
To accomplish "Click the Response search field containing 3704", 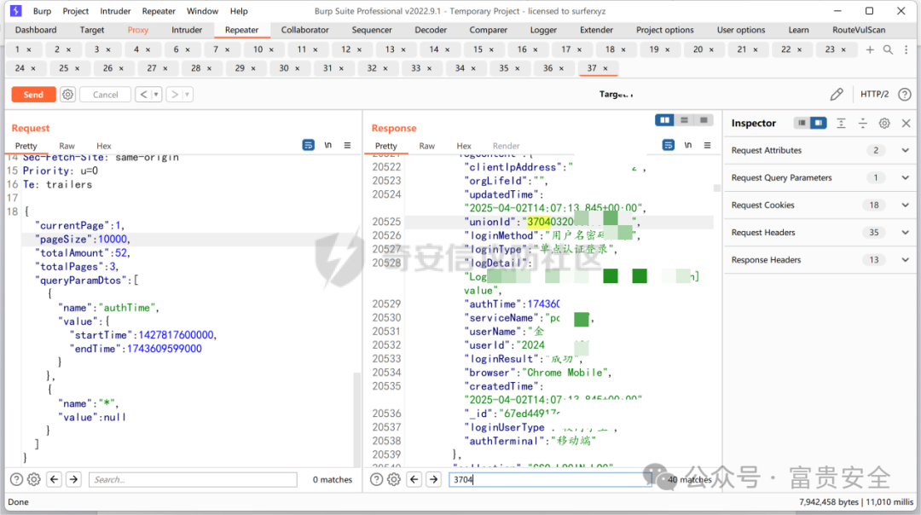I will [550, 480].
